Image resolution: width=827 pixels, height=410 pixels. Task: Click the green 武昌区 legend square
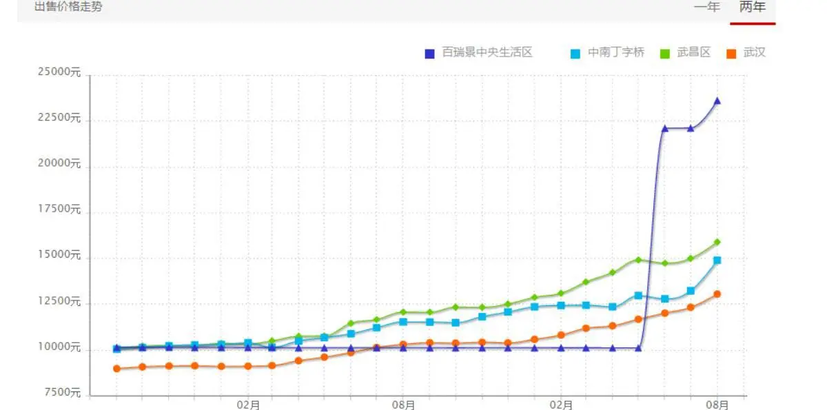coord(665,53)
